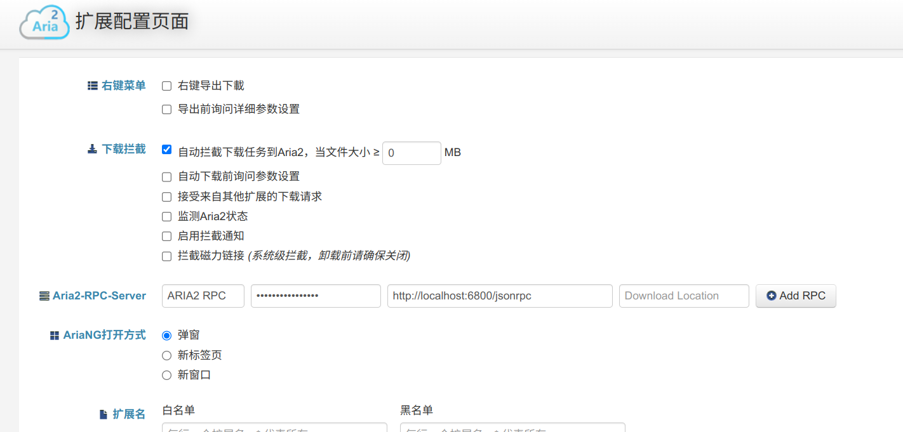Image resolution: width=903 pixels, height=432 pixels.
Task: Enable 自动下载前询问参数设置 checkbox
Action: tap(166, 177)
